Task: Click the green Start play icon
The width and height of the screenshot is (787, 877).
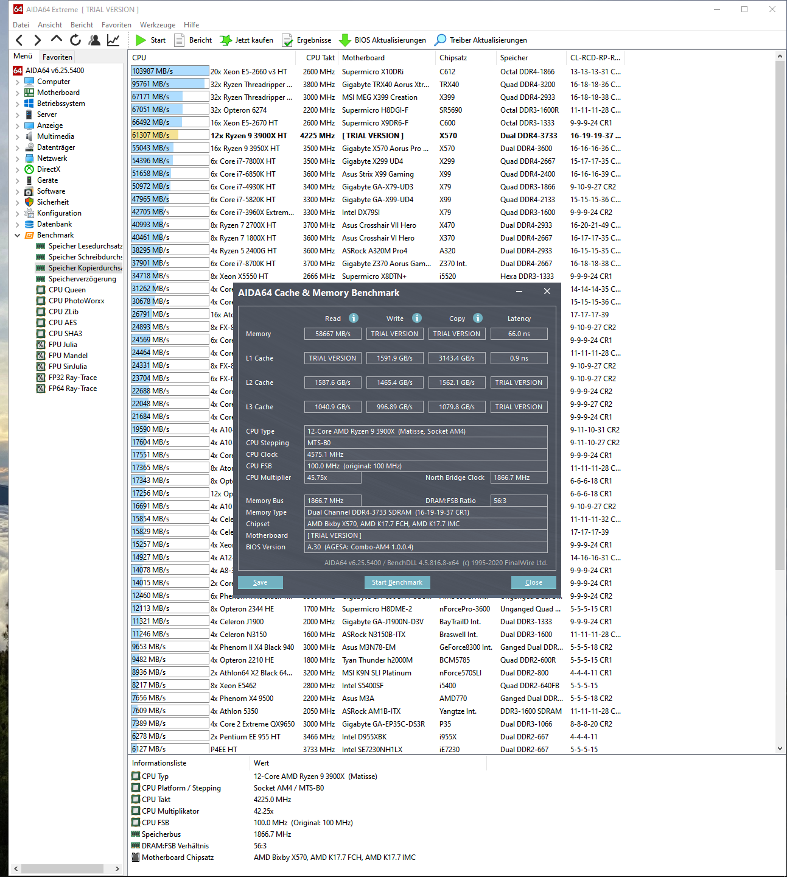Action: tap(141, 40)
